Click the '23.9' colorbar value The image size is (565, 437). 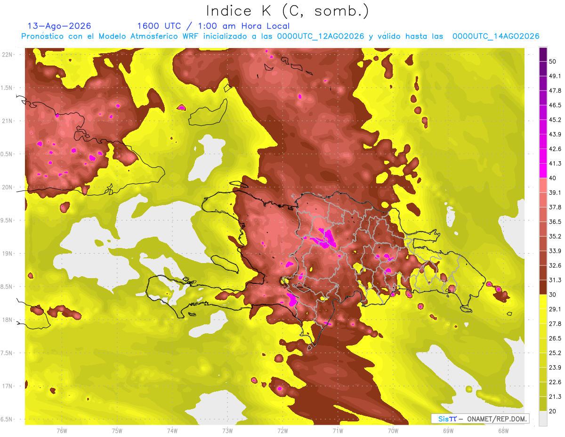[x=555, y=368]
